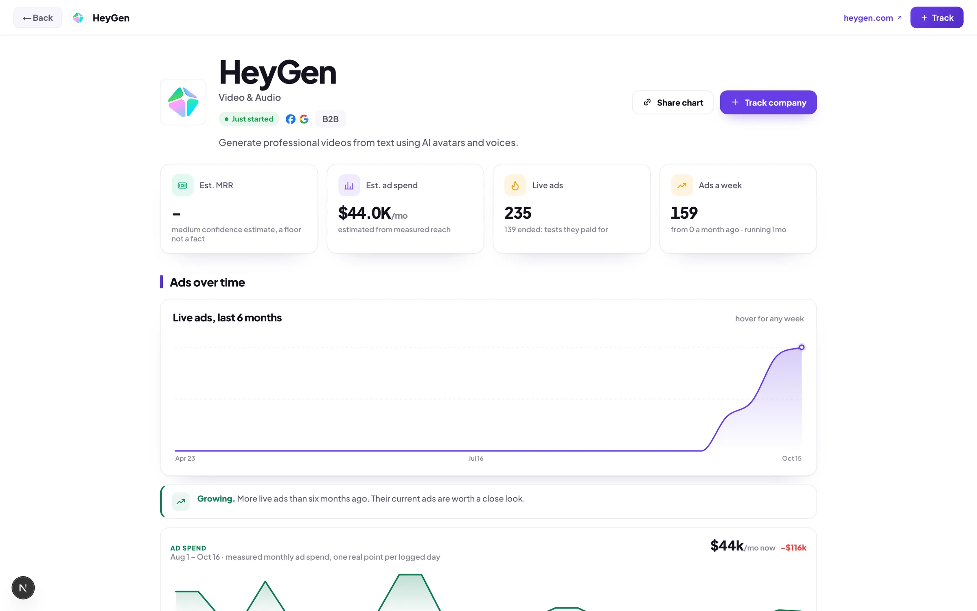Click the Track button in top bar

[937, 18]
